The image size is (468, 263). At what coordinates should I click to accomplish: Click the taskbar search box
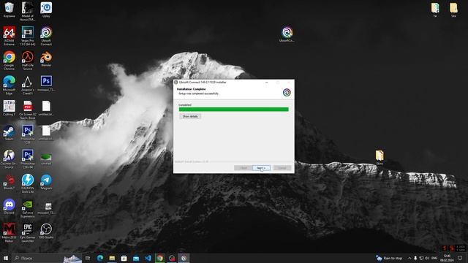(47, 258)
